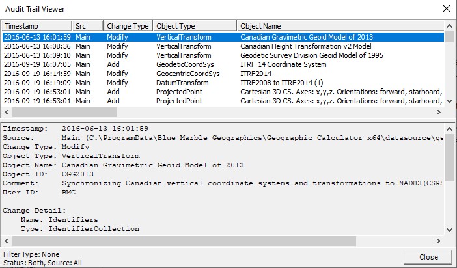Sort by the Object Name column header
Screen dimensions: 457x268
pos(340,26)
